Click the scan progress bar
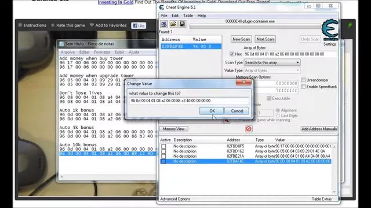 (x=255, y=27)
